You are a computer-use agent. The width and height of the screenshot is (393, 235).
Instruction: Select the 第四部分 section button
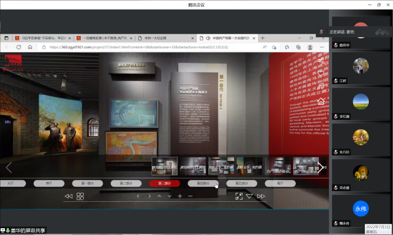pyautogui.click(x=203, y=183)
